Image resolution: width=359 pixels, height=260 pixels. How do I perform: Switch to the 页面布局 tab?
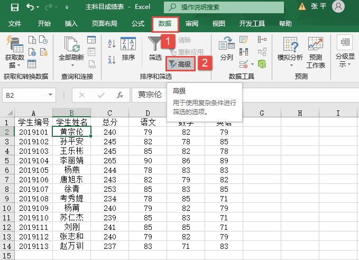click(x=104, y=23)
